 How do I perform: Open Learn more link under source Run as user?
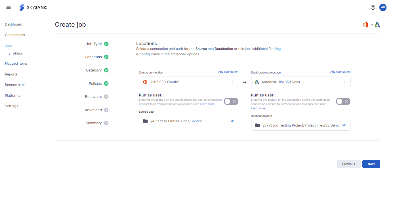point(207,104)
